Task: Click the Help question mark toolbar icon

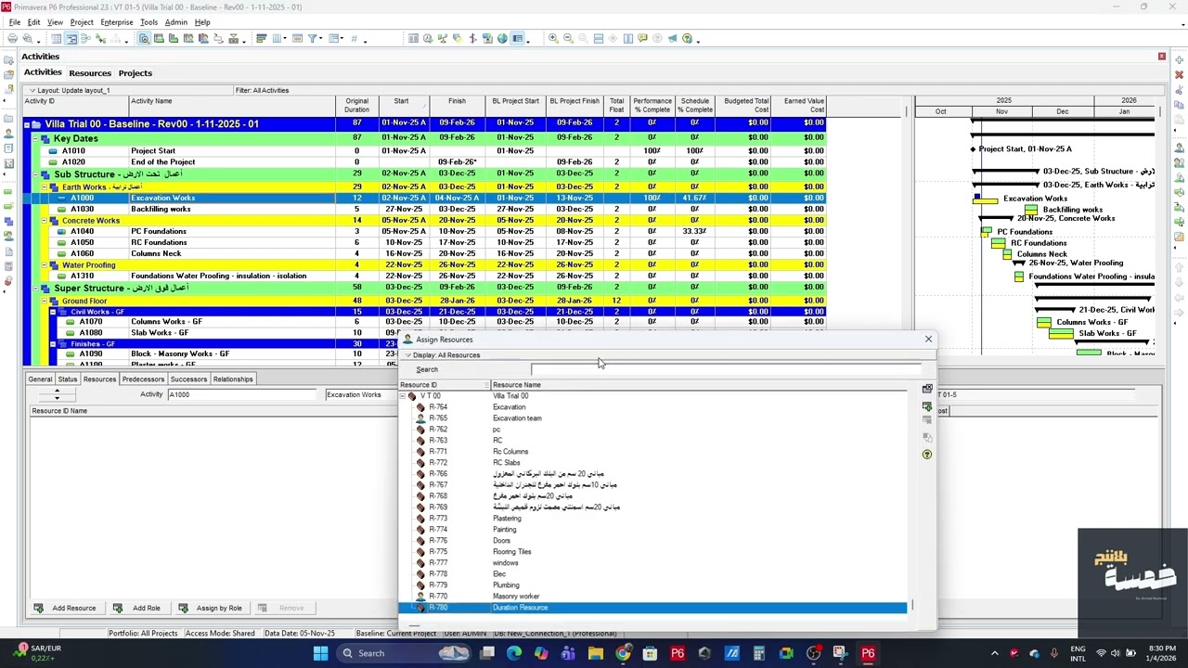Action: [x=687, y=39]
